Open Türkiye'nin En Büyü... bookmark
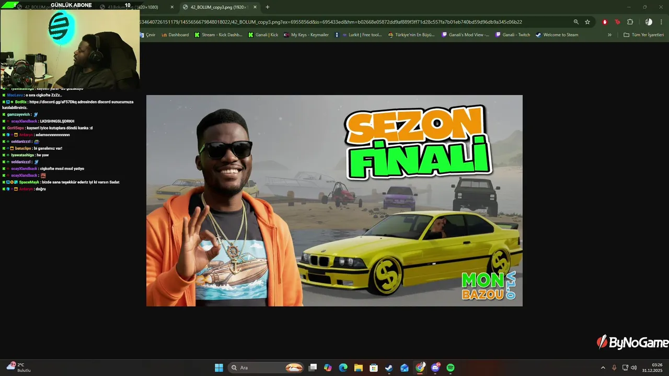 point(411,35)
